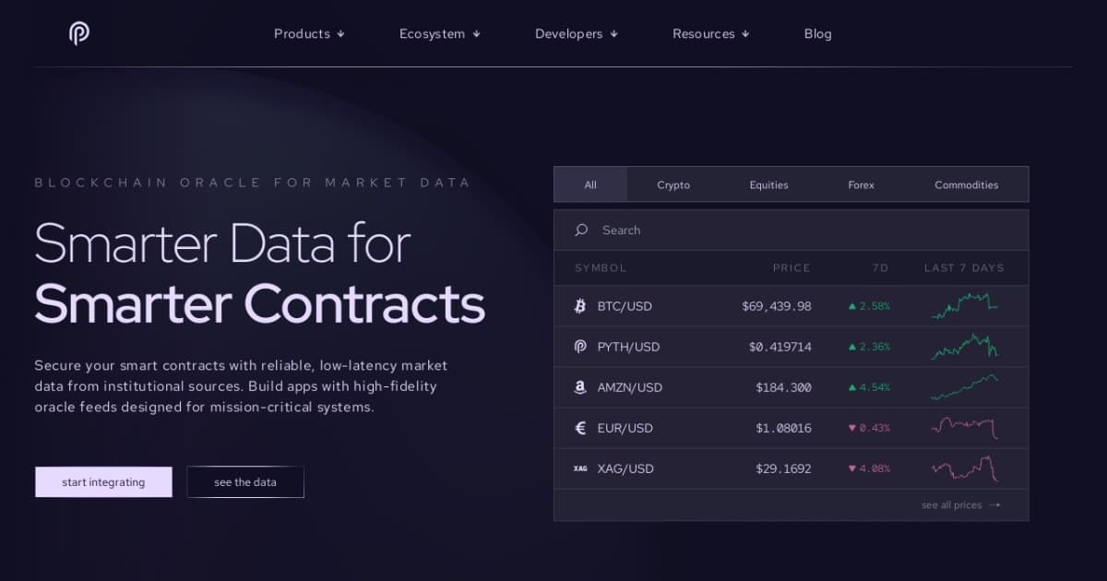Screen dimensions: 1107x581
Task: Click the Pyth token icon beside PYTH/USD
Action: tap(579, 346)
